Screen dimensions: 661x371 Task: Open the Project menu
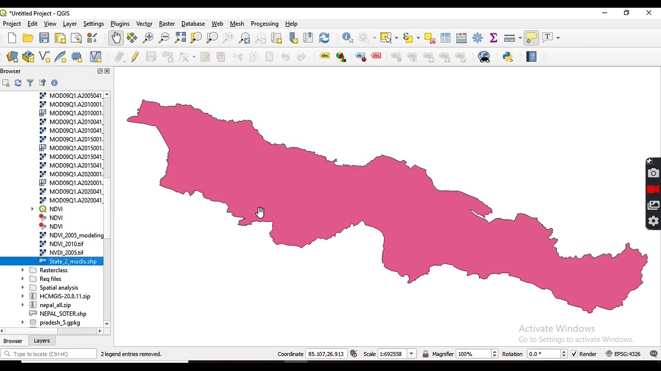pyautogui.click(x=12, y=24)
